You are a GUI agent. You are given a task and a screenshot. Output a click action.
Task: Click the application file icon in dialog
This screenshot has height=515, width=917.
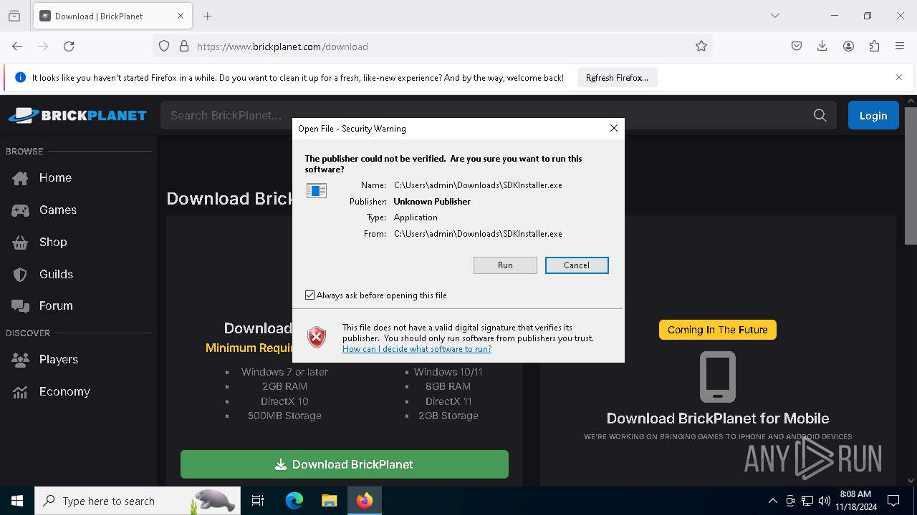pyautogui.click(x=317, y=191)
